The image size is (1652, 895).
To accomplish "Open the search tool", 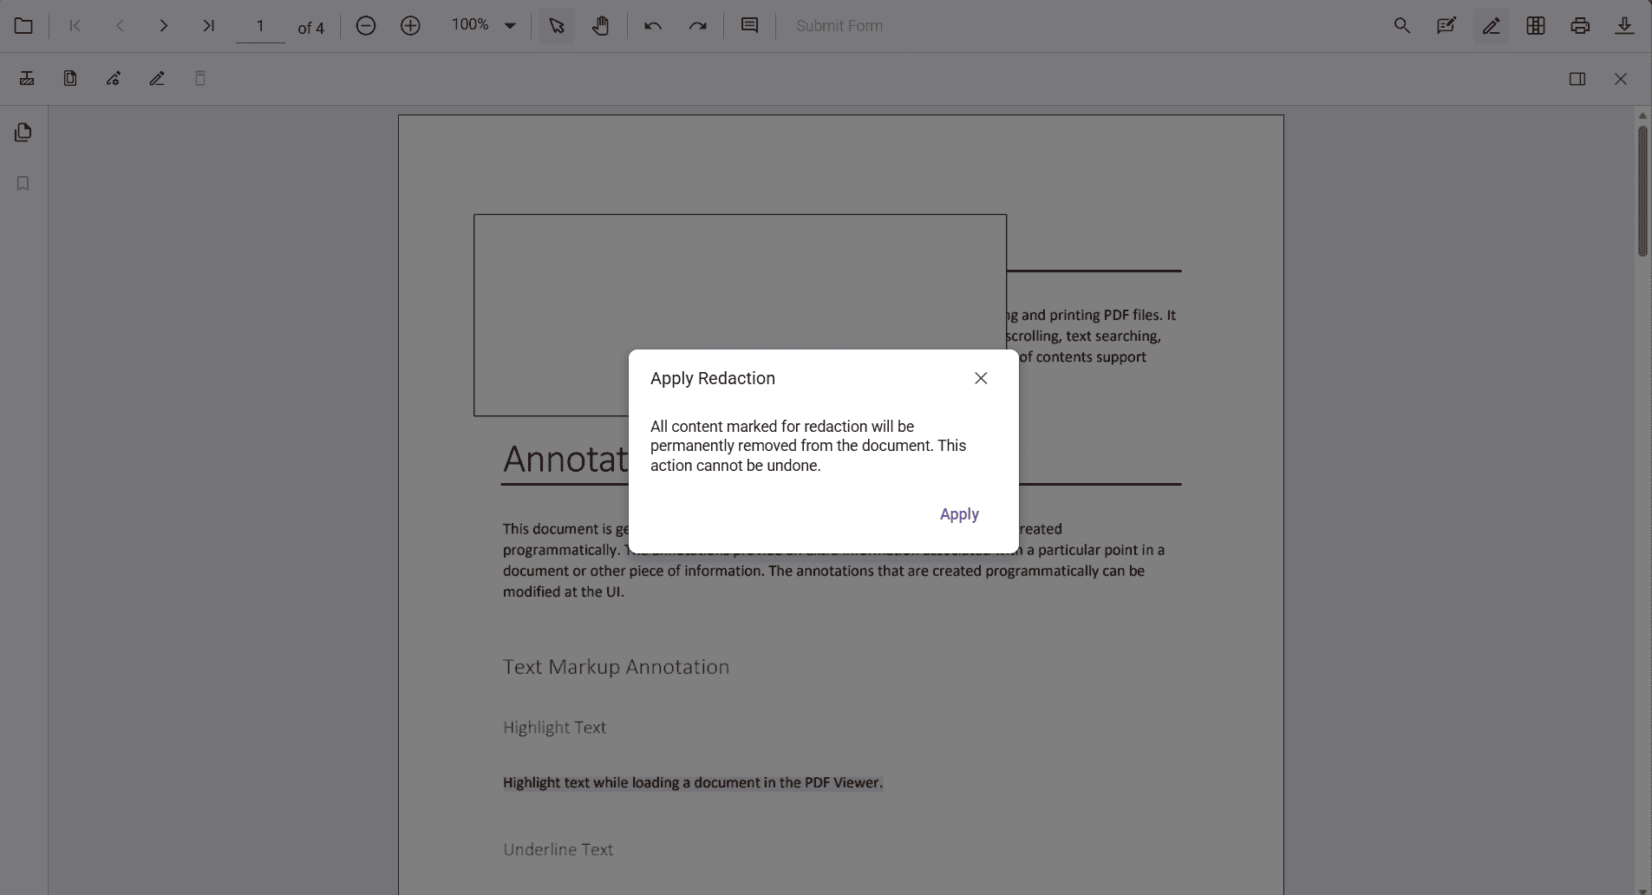I will [1402, 25].
